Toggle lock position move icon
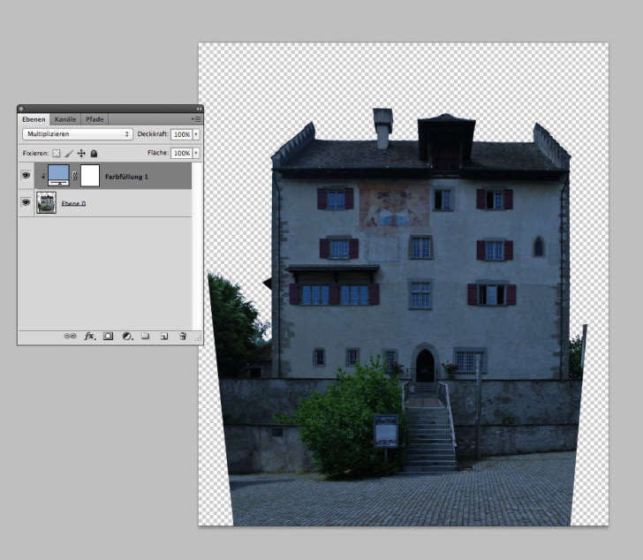643x560 pixels. tap(81, 153)
